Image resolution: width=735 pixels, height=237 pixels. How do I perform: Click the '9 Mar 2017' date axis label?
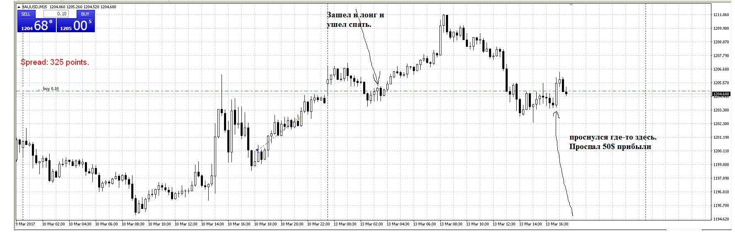pos(26,224)
